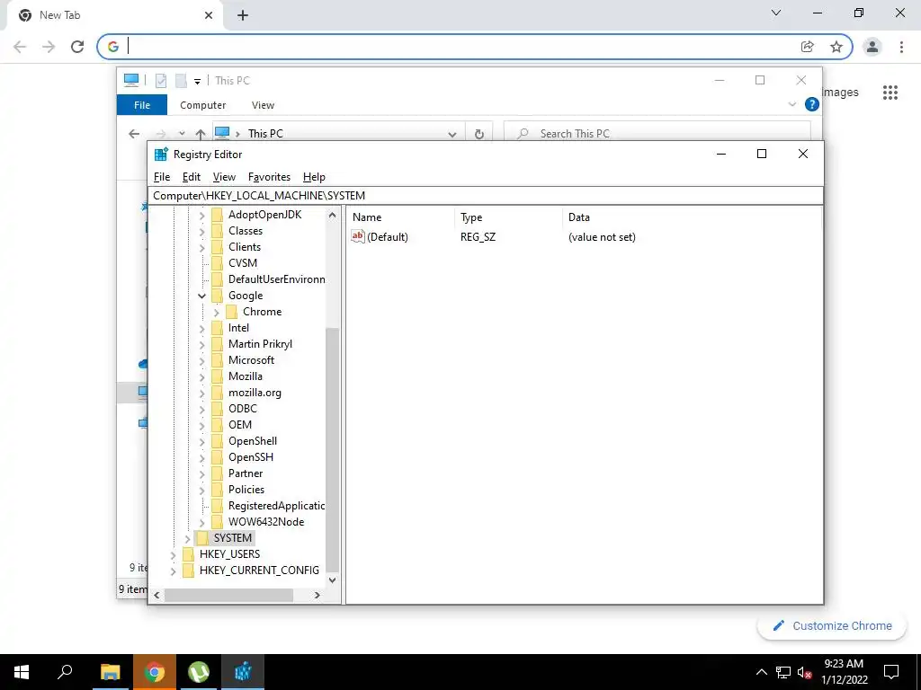
Task: Expand the Clients registry key
Action: point(201,248)
